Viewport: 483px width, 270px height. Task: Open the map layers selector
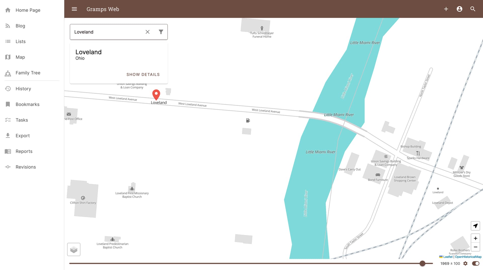point(74,249)
